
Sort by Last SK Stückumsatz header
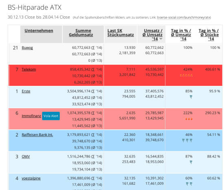pyautogui.click(x=121, y=33)
